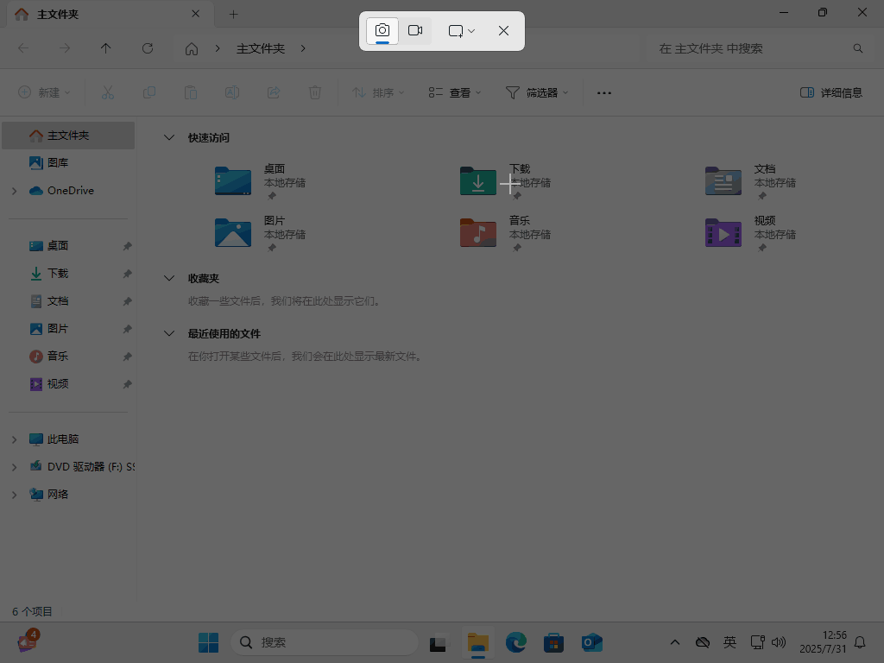884x663 pixels.
Task: Add a new File Explorer tab
Action: pyautogui.click(x=233, y=15)
